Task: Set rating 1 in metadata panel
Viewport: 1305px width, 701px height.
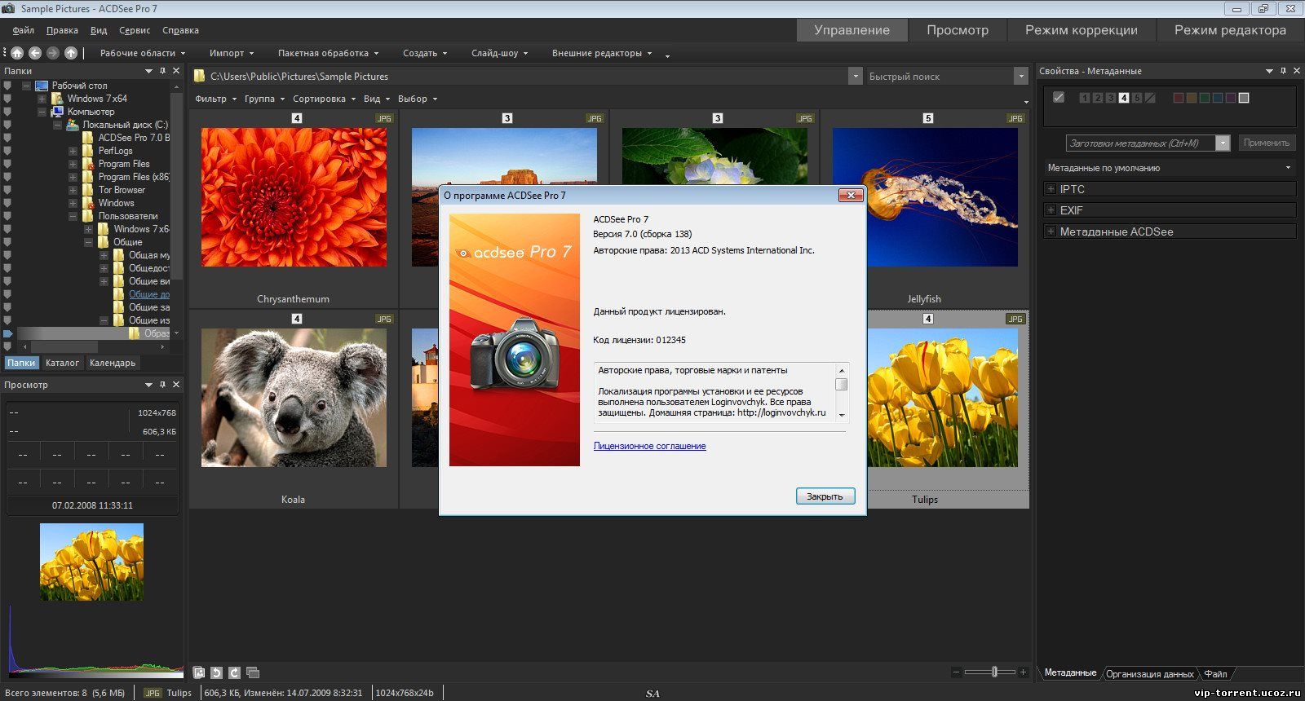Action: click(x=1085, y=98)
